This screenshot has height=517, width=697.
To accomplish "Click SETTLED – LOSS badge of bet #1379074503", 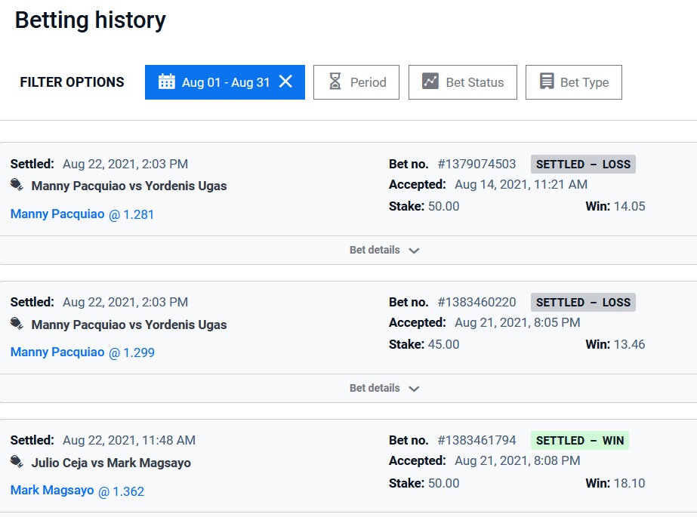I will [x=583, y=164].
